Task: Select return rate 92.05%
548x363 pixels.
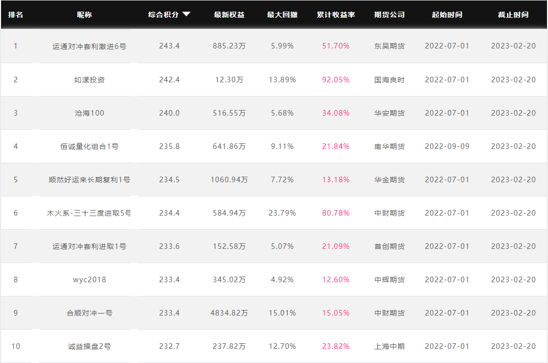Action: click(336, 80)
